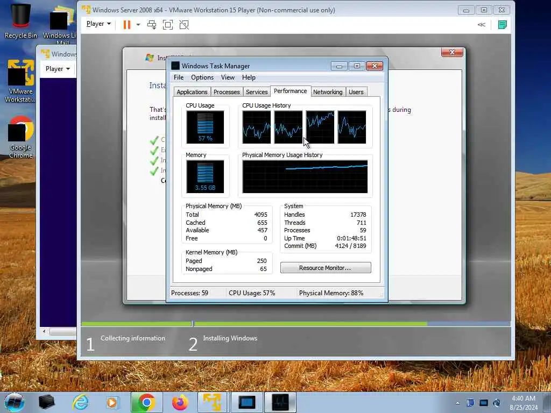
Task: Click the VMware Player title bar icon
Action: [x=86, y=10]
